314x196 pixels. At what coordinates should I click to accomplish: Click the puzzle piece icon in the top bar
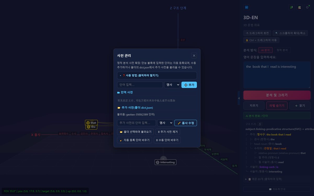pos(291,7)
